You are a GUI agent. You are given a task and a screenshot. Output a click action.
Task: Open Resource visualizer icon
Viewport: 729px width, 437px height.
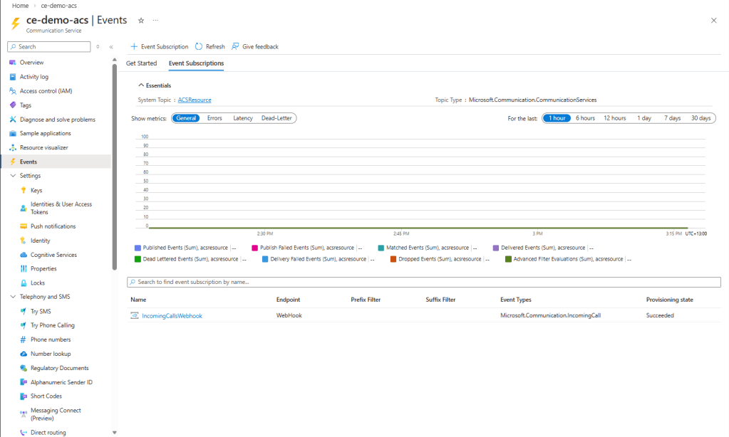[12, 147]
